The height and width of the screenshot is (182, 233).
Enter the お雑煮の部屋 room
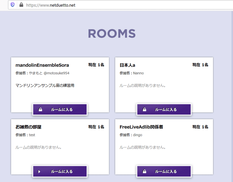60,171
